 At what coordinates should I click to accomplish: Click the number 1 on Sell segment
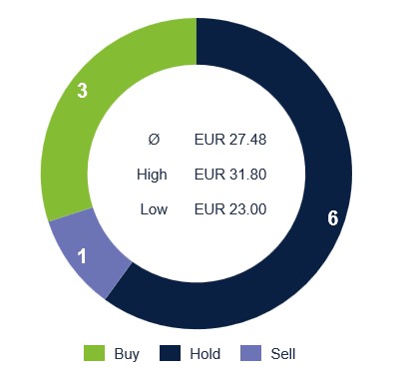pos(82,256)
